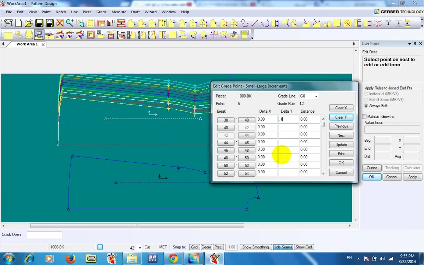The width and height of the screenshot is (424, 265).
Task: Select the Always Both radio option
Action: (366, 106)
